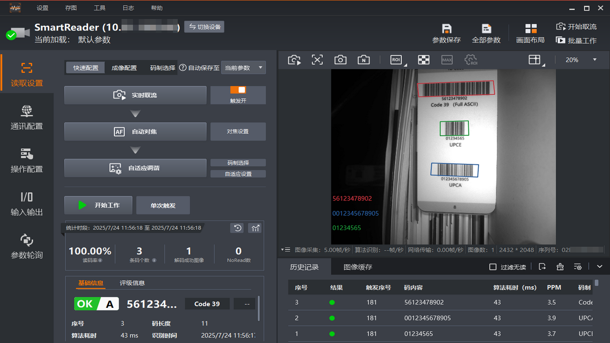Collapse the history panel with chevron
The image size is (610, 343).
pyautogui.click(x=600, y=267)
